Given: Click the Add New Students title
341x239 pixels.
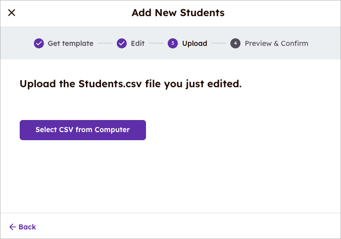Looking at the screenshot, I should 178,13.
